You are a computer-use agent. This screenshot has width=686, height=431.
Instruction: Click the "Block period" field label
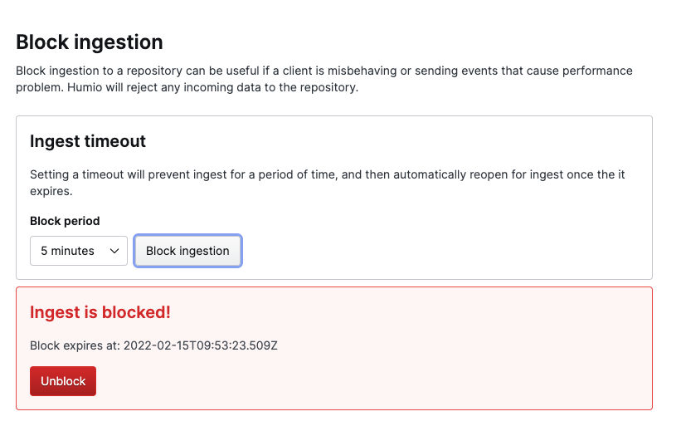pos(65,221)
